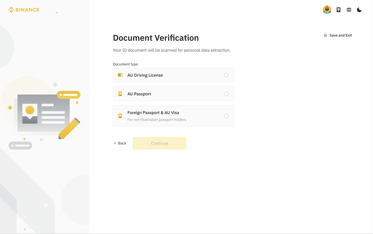Open the language globe icon
This screenshot has width=373, height=234.
click(x=349, y=10)
